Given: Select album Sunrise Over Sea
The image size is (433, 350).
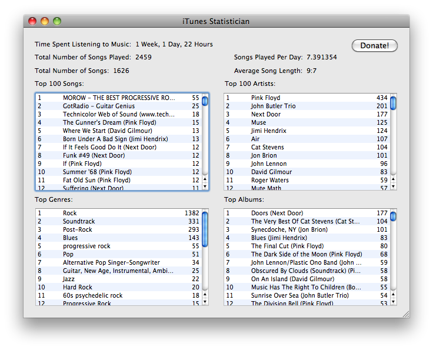Looking at the screenshot, I should pos(307,296).
